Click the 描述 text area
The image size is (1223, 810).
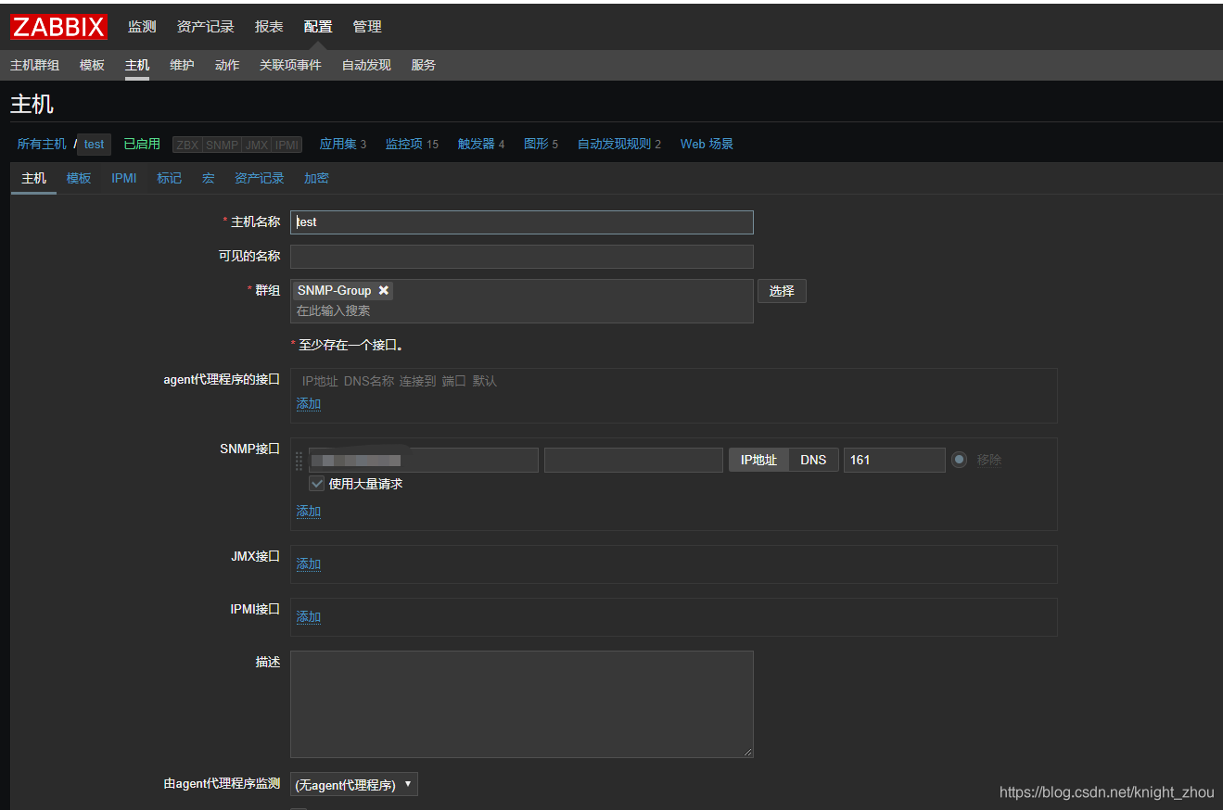(x=522, y=704)
